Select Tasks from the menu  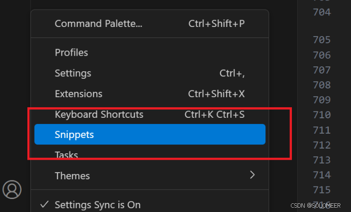(66, 155)
